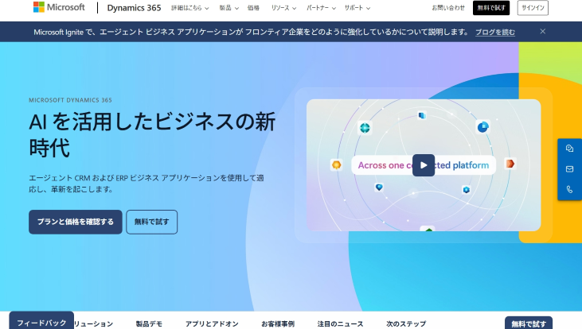
Task: Play the Across one connected platform video
Action: (423, 165)
